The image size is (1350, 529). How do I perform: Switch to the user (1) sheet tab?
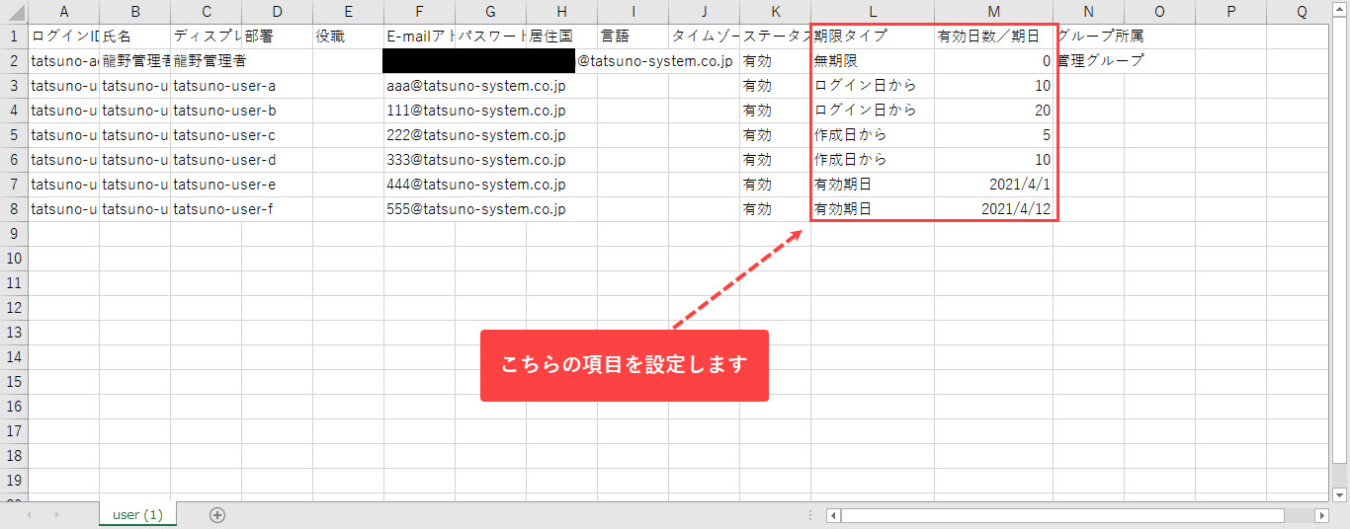pyautogui.click(x=137, y=514)
